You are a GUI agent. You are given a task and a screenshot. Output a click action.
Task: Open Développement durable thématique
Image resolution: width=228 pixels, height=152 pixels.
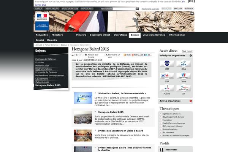tap(173, 117)
